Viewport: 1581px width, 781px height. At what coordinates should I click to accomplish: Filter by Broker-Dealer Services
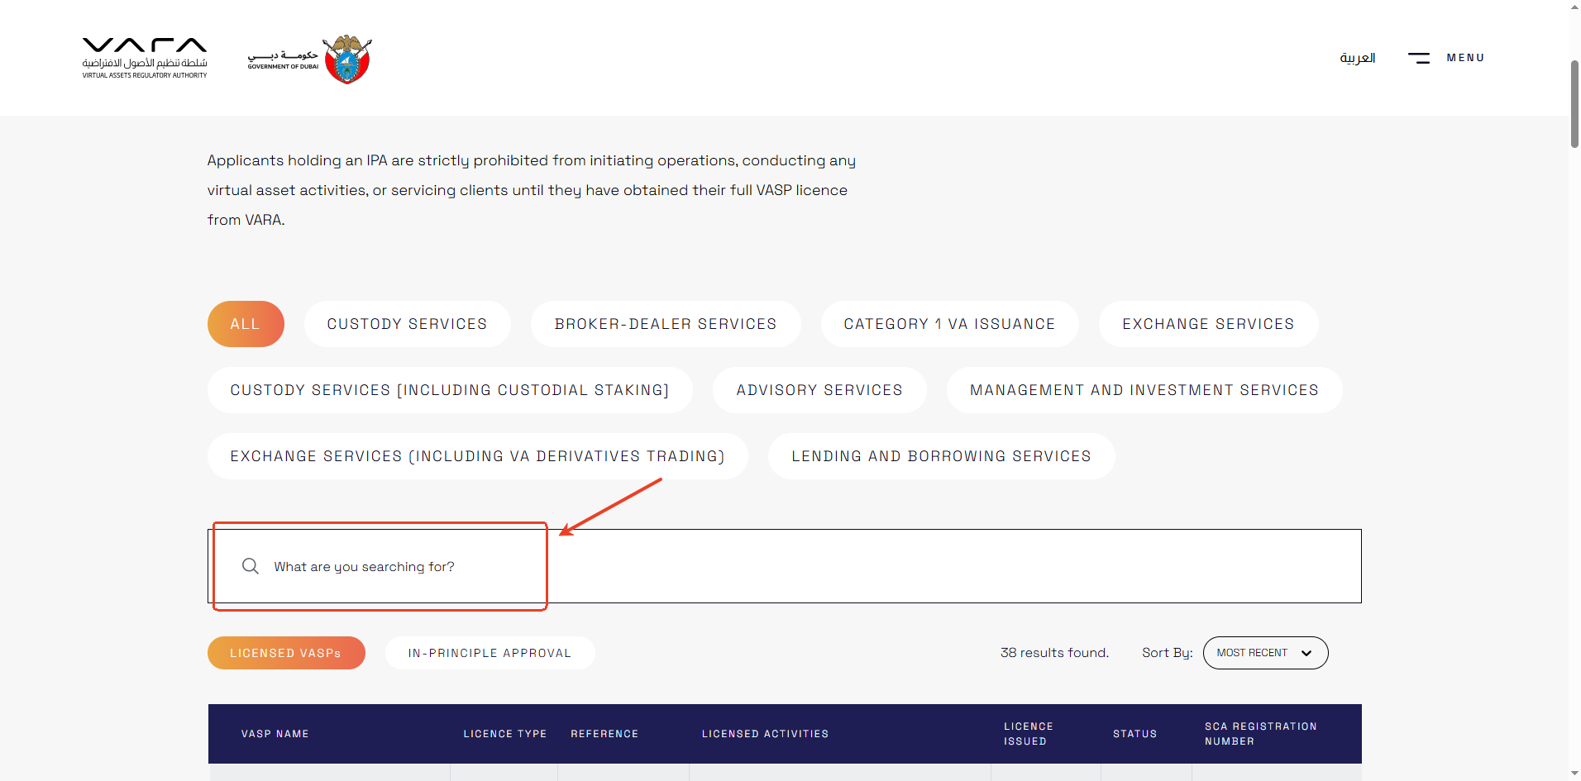point(665,324)
